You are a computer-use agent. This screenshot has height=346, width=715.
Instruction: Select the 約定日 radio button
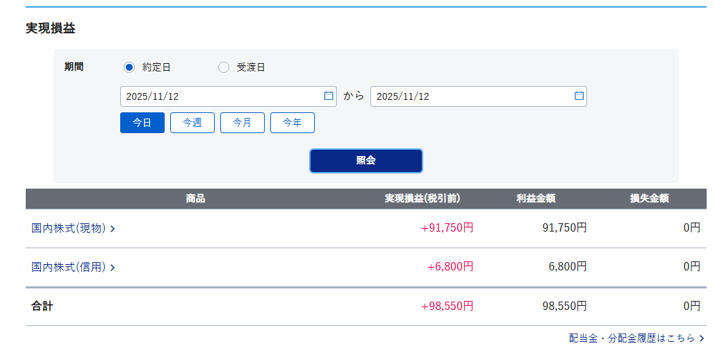point(129,67)
